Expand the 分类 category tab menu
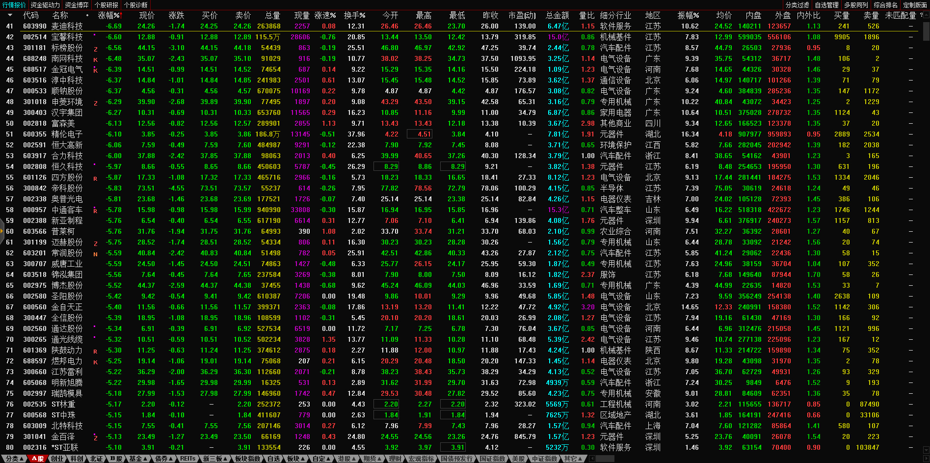 14,459
